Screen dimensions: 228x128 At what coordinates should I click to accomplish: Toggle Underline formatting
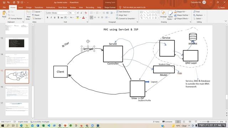coord(55,17)
